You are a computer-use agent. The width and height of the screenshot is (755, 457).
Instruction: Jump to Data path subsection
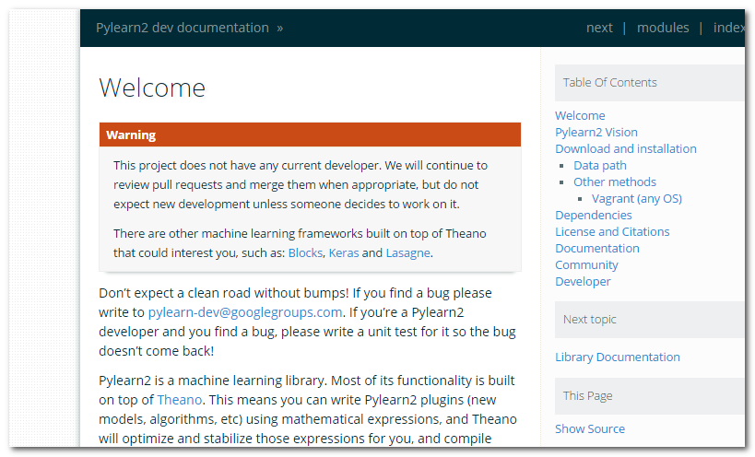click(x=599, y=166)
